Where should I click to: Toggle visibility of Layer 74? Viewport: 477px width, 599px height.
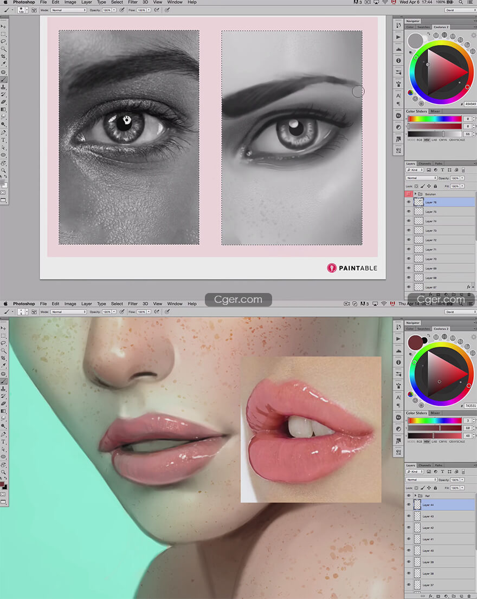point(409,221)
